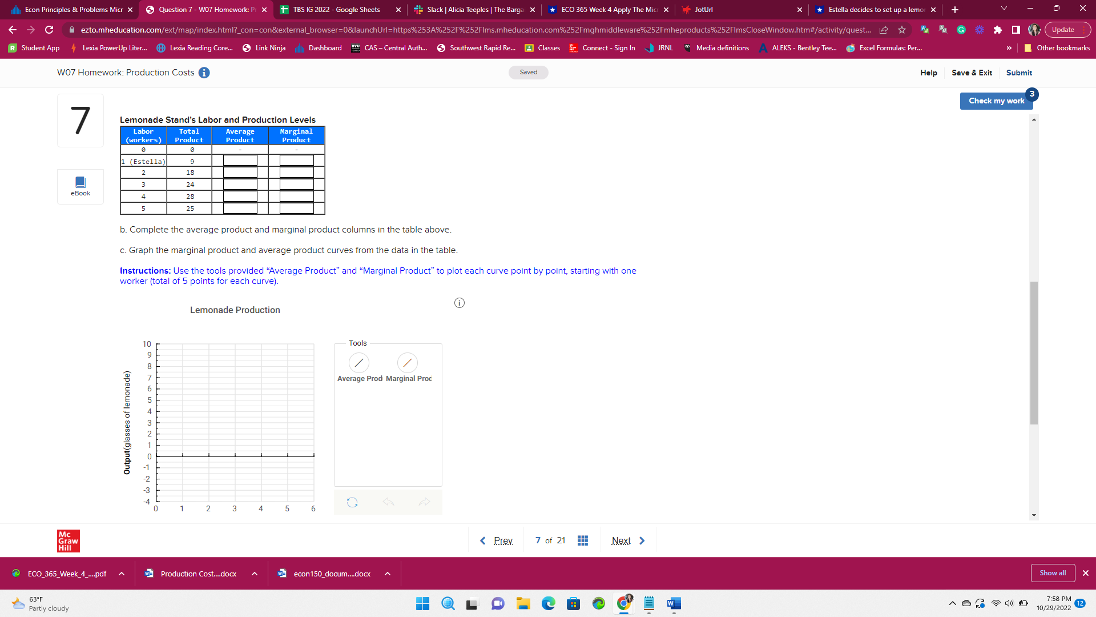Viewport: 1096px width, 617px height.
Task: Click the redo arrow under the graph tools
Action: coord(424,502)
